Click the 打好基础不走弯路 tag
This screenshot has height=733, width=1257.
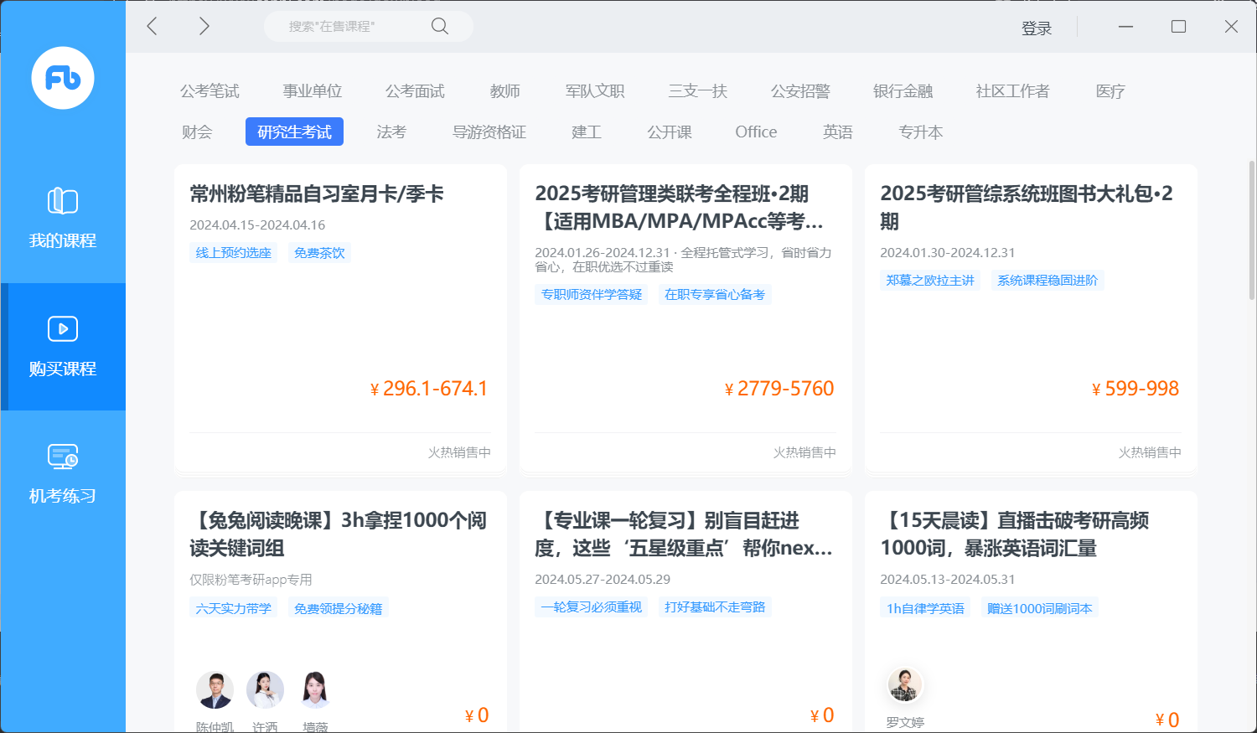coord(715,607)
